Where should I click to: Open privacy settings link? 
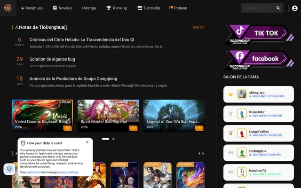click(x=68, y=172)
